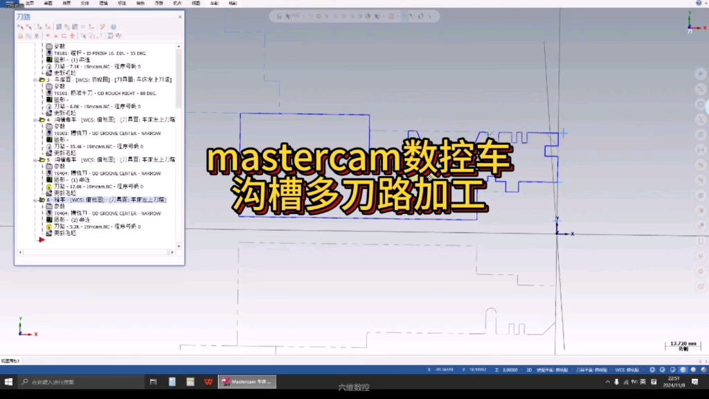
Task: Click the panel's vertical scrollbar down arrow
Action: (x=179, y=246)
